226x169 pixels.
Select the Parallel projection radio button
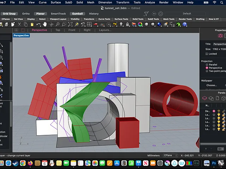point(207,65)
